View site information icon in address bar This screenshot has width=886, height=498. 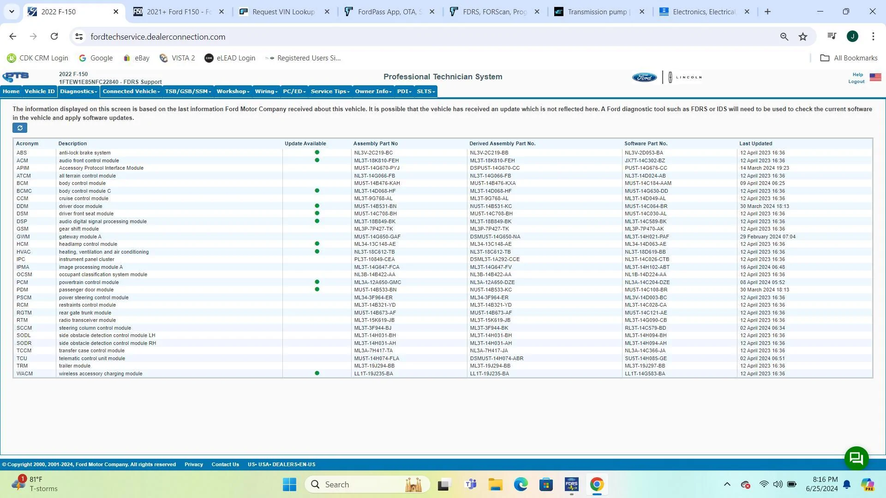pyautogui.click(x=79, y=36)
